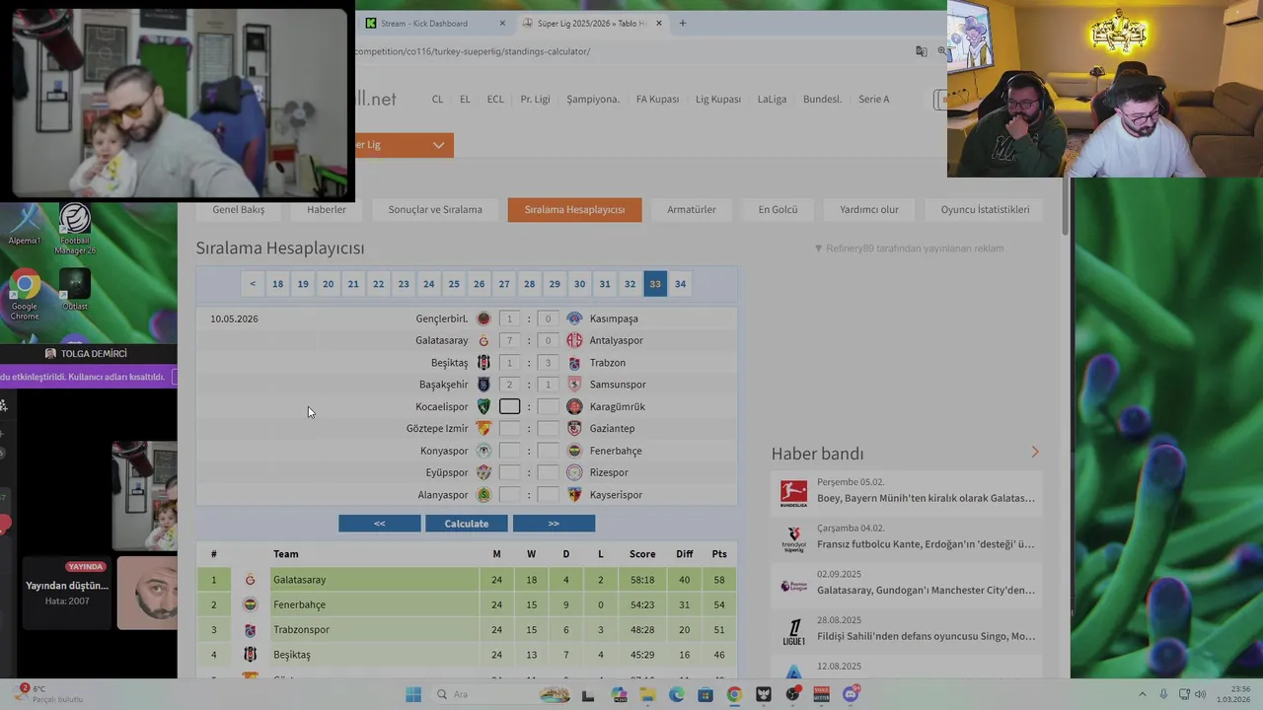This screenshot has height=710, width=1263.
Task: Click the Beşiktaş crest in standings table
Action: (x=250, y=655)
